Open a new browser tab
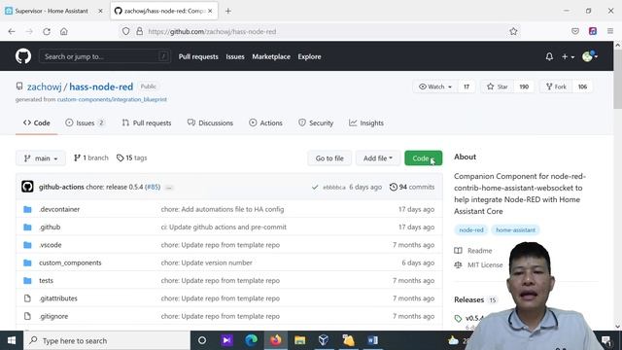622x350 pixels. pos(228,11)
